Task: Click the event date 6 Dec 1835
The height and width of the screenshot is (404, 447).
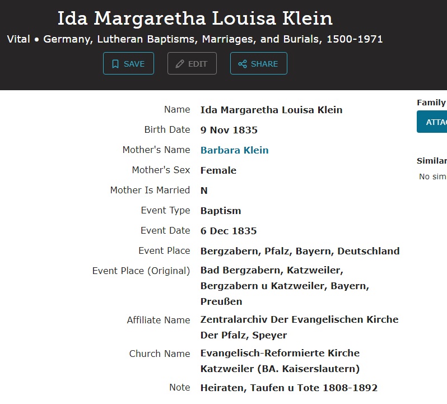Action: coord(229,231)
